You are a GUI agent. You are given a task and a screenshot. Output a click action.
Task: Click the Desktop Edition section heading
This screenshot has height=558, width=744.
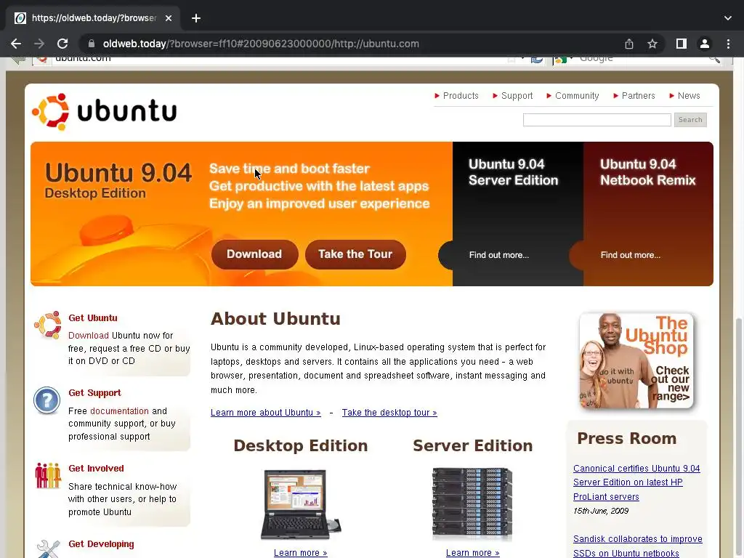click(x=301, y=446)
